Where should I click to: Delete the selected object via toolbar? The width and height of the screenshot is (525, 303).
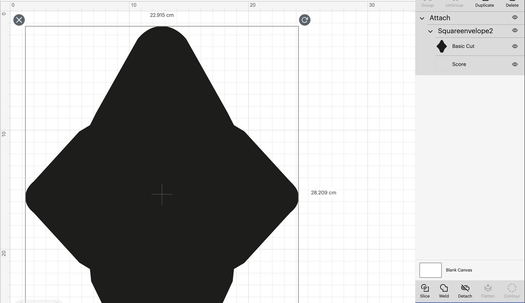pos(512,5)
